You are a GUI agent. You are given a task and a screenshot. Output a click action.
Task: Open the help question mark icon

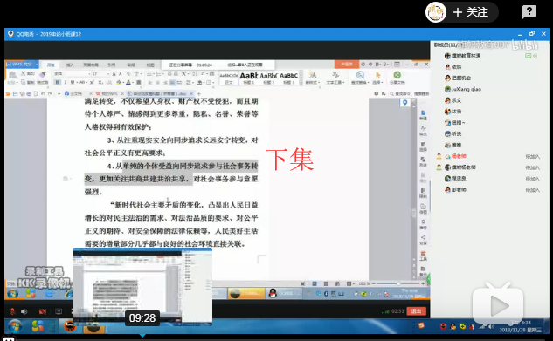[529, 12]
